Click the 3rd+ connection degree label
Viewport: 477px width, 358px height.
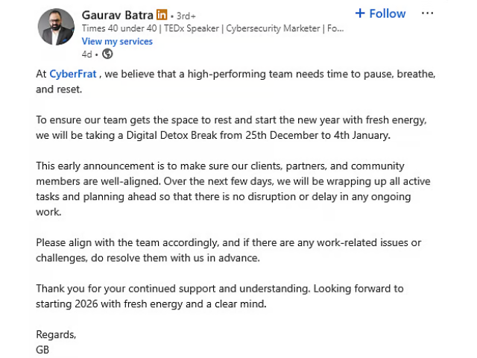click(186, 16)
